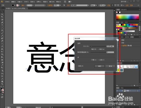Click the 取消 (Cancel) button

pos(110,66)
